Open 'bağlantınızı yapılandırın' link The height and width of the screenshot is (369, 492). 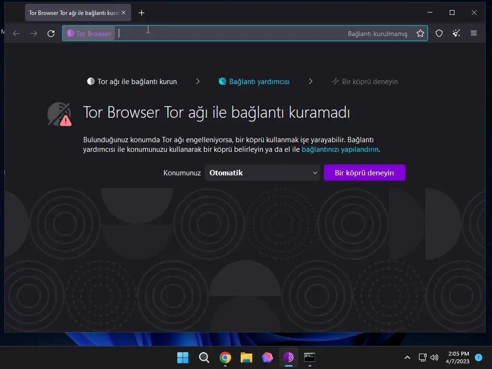(340, 149)
